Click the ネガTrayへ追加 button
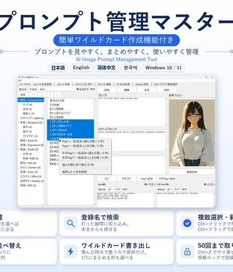 click(167, 179)
